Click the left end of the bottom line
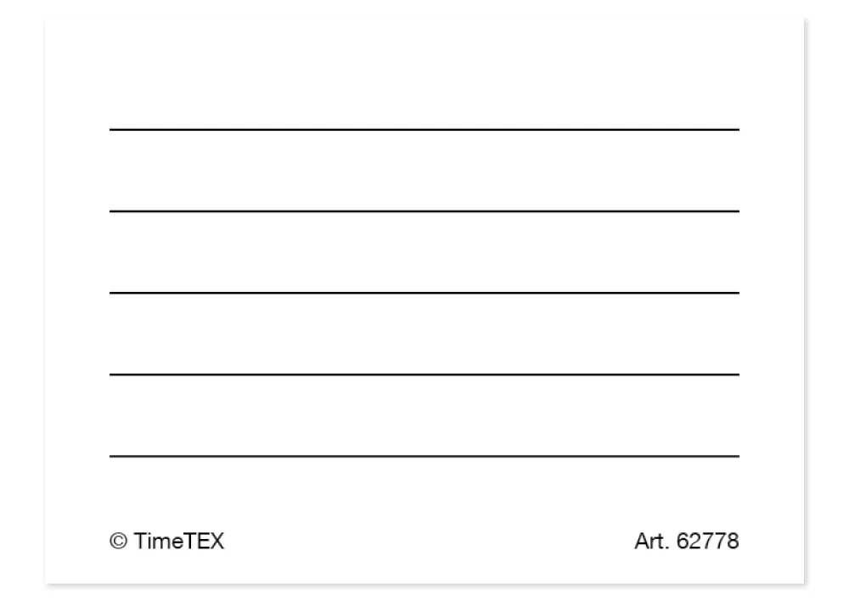 112,456
